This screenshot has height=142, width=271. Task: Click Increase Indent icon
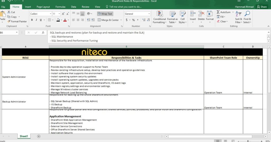pos(93,20)
